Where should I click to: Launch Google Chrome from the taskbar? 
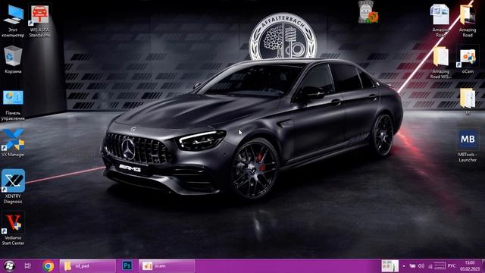(48, 266)
